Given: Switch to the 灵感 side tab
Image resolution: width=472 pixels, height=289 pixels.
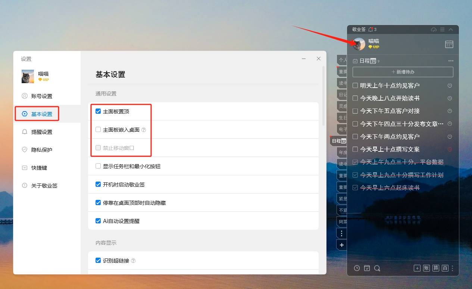Looking at the screenshot, I should pyautogui.click(x=342, y=106).
